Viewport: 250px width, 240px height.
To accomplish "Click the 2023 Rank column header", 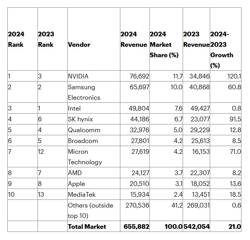I will [46, 39].
